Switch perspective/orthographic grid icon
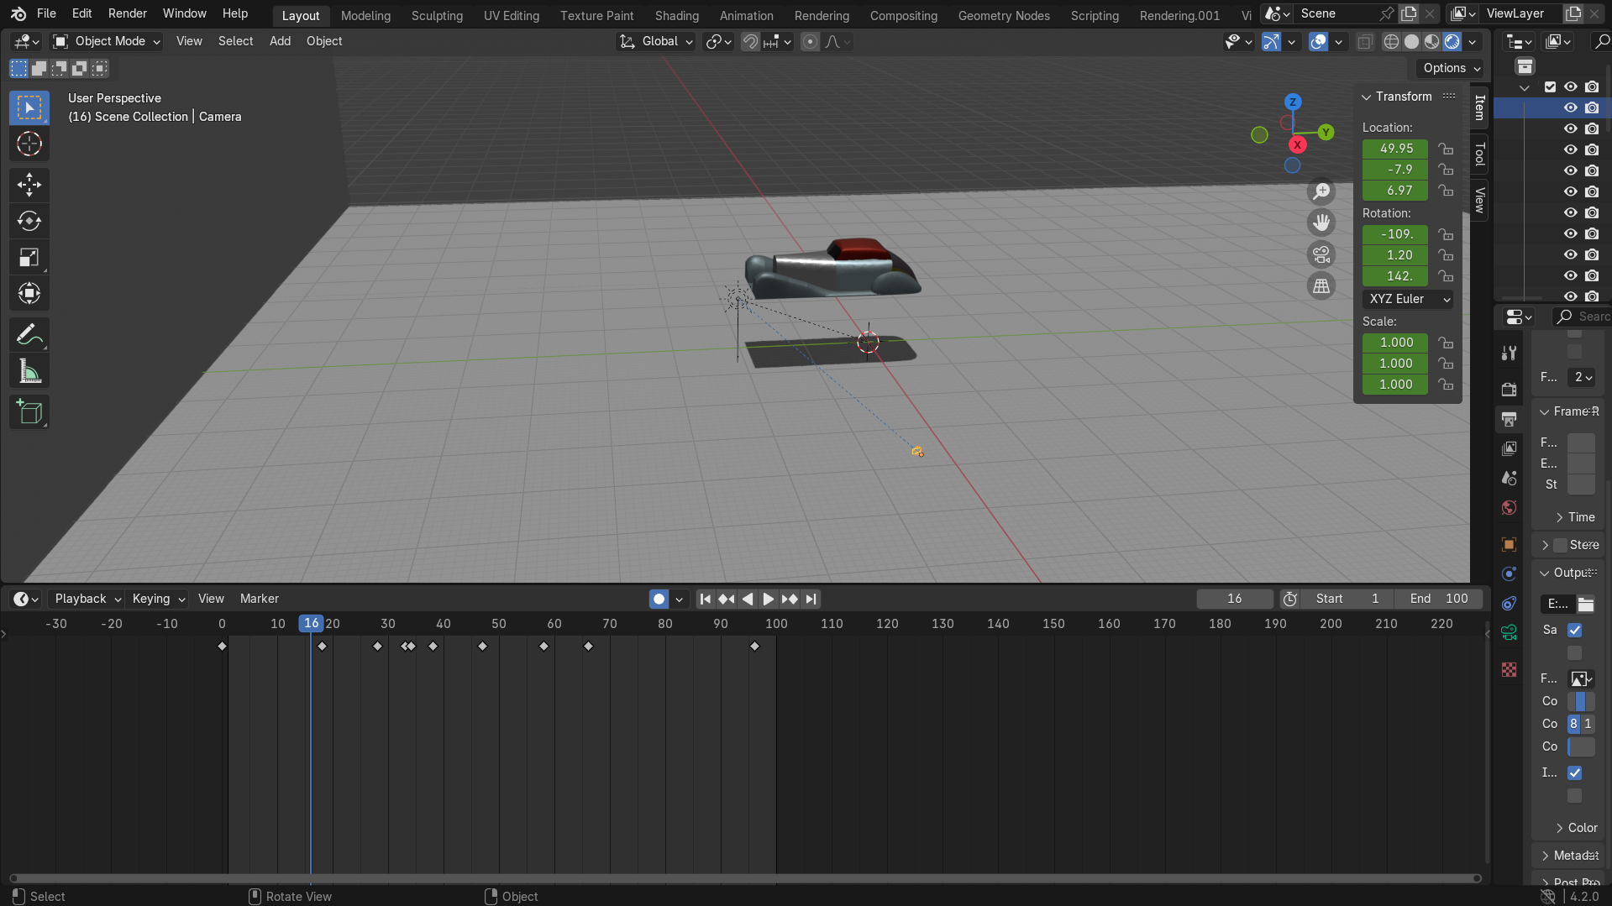 pyautogui.click(x=1321, y=286)
